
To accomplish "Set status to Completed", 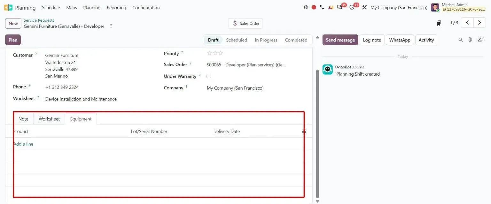I will [296, 40].
